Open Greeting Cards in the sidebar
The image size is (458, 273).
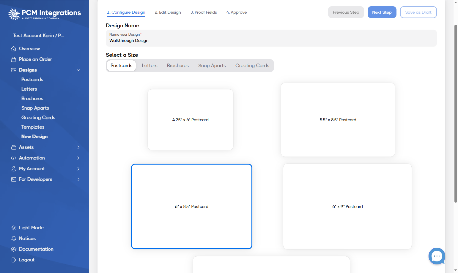[x=38, y=118]
